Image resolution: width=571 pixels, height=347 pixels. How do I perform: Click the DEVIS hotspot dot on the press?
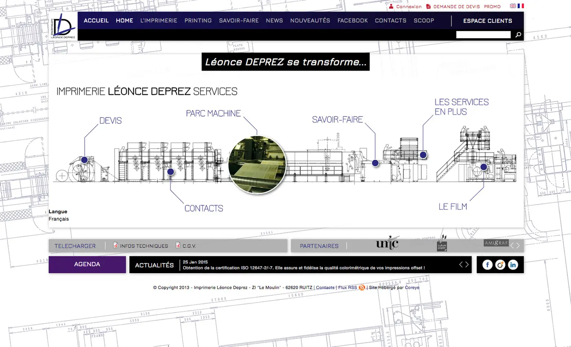tap(84, 160)
